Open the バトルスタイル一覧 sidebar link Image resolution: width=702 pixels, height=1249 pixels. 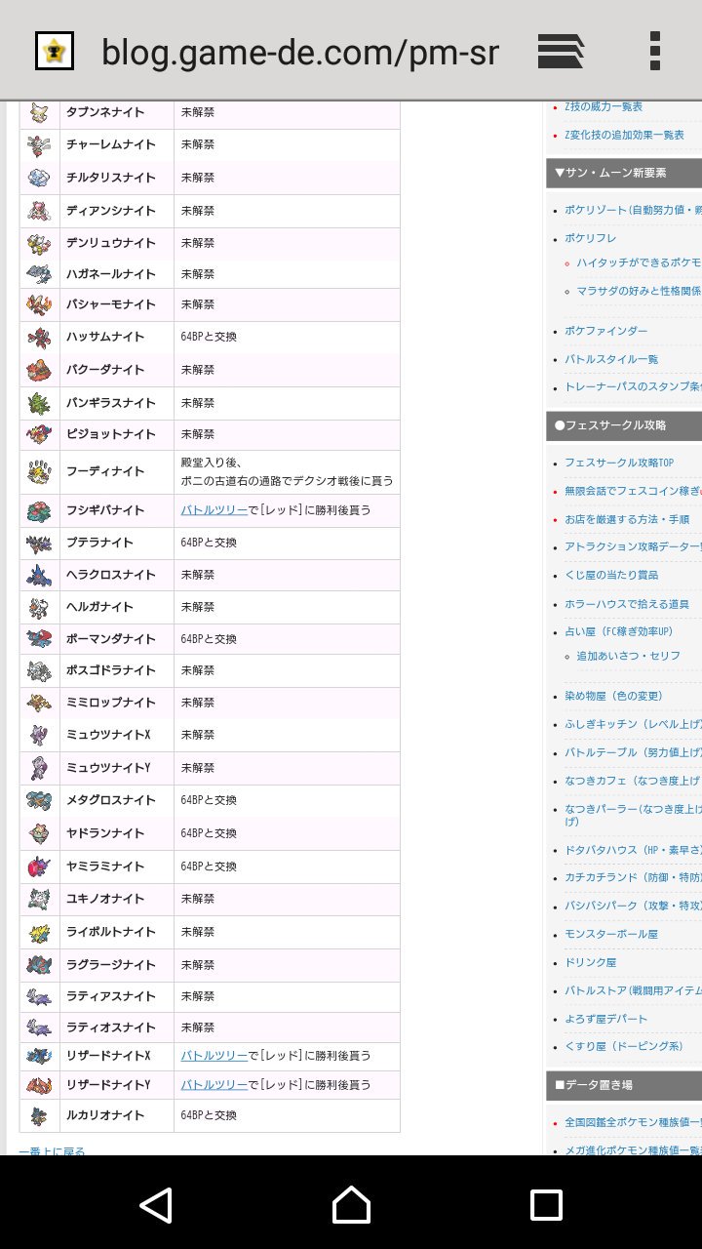point(611,359)
